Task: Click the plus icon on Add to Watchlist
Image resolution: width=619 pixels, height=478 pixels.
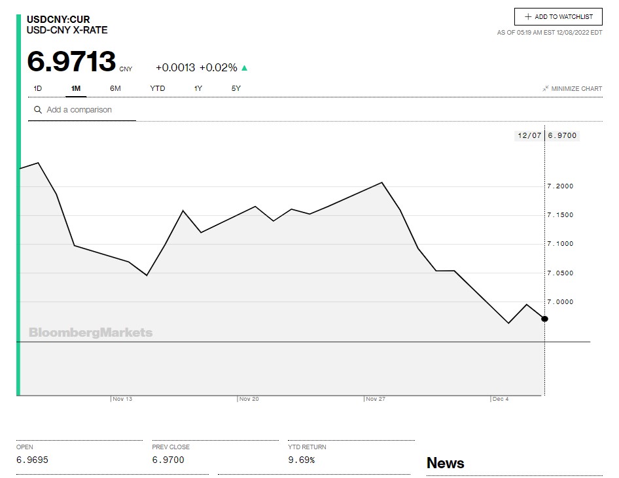Action: (x=528, y=17)
